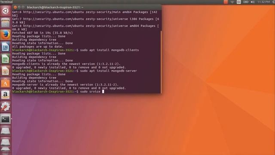Click 'mongodb-server is already the newest version' line

[65, 85]
